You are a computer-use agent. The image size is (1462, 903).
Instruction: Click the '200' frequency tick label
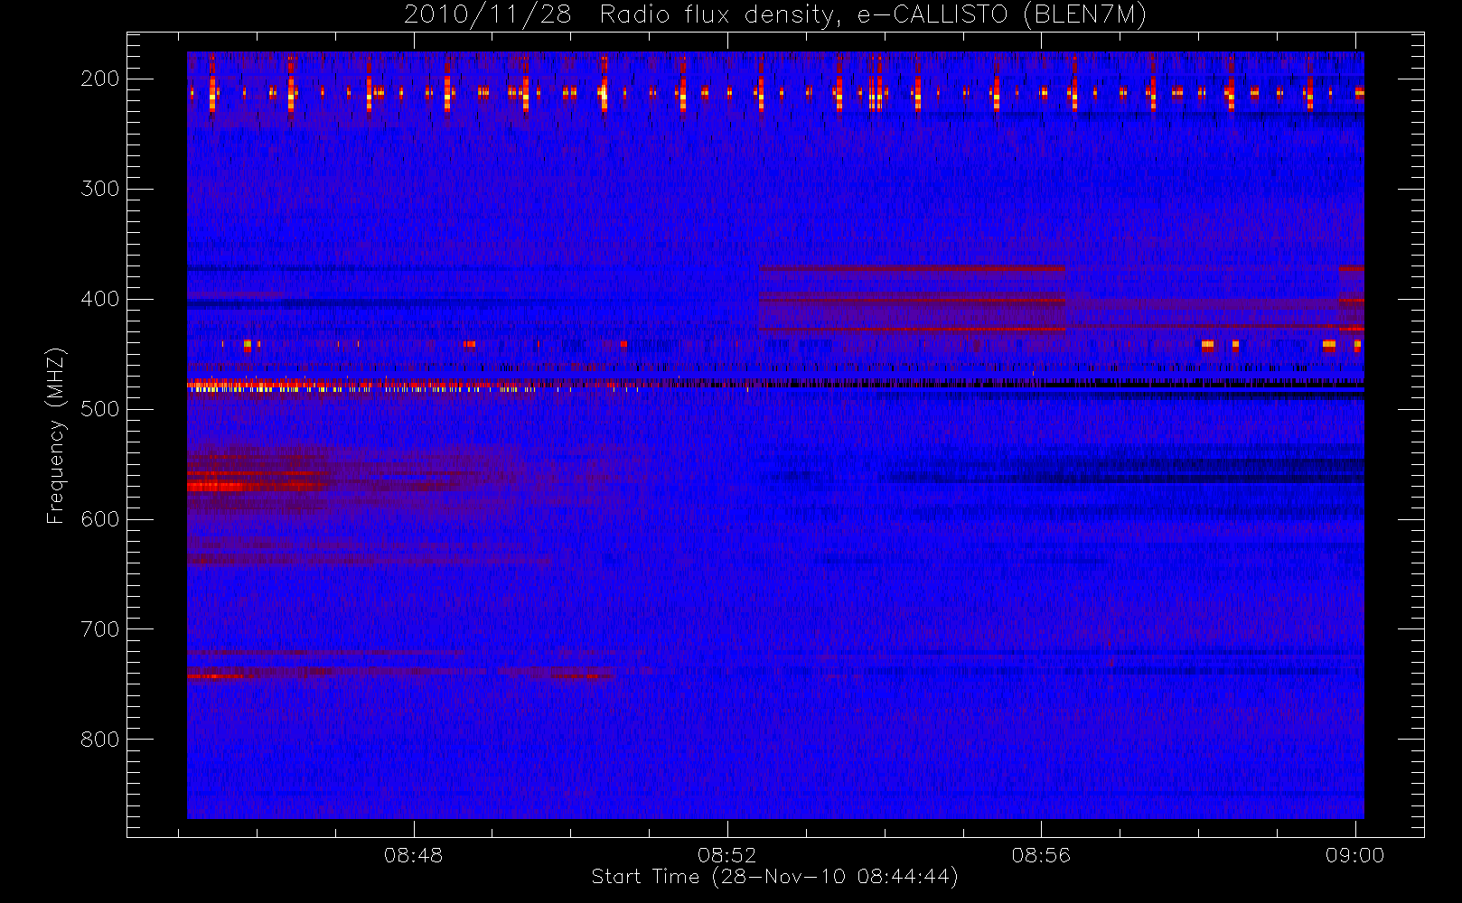point(100,79)
